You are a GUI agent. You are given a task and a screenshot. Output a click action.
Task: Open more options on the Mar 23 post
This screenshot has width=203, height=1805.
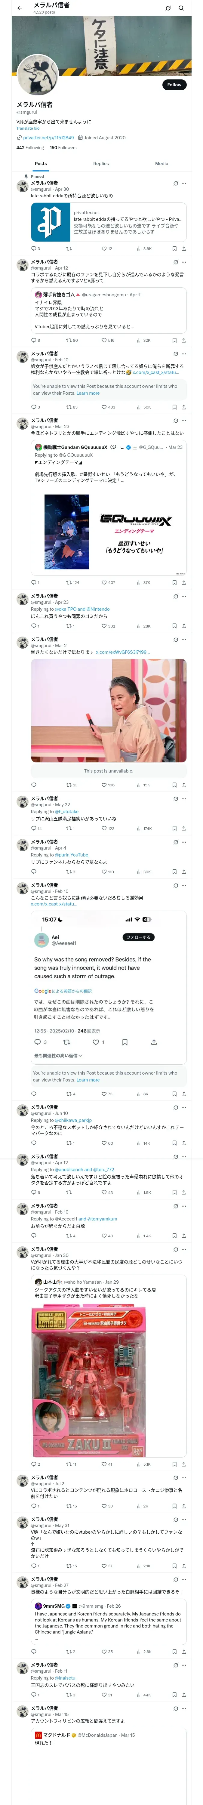(184, 421)
